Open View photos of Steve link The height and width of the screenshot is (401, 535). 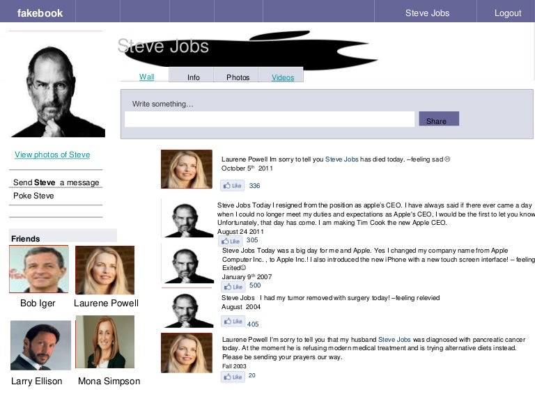click(52, 155)
